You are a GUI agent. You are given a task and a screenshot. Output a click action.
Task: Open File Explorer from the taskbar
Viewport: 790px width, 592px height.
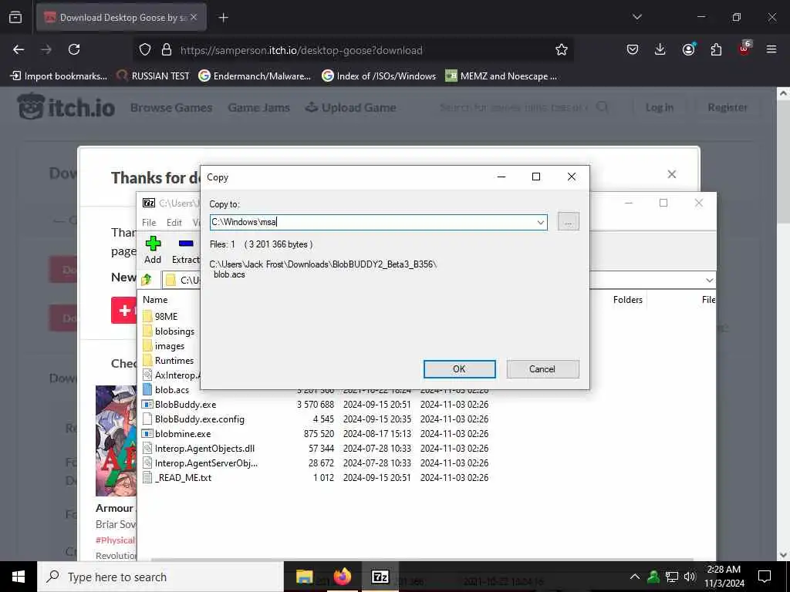point(304,577)
